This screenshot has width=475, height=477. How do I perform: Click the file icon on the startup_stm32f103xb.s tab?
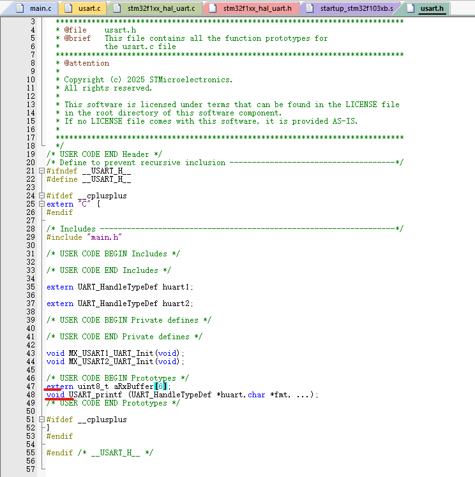point(310,8)
